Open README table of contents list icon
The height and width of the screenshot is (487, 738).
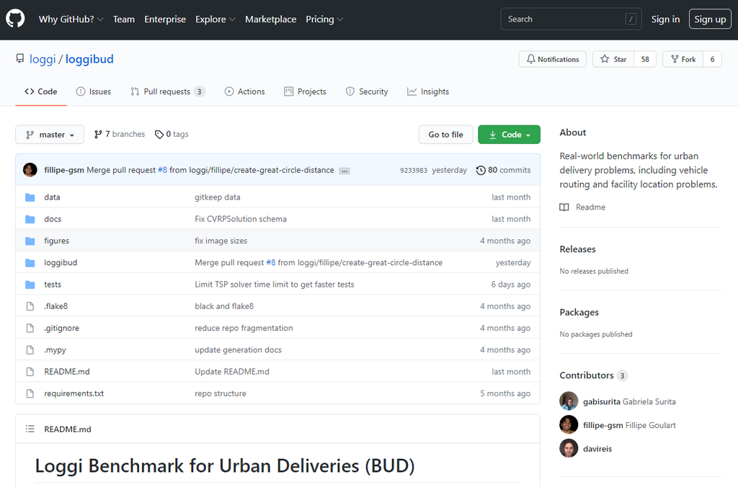click(x=30, y=429)
